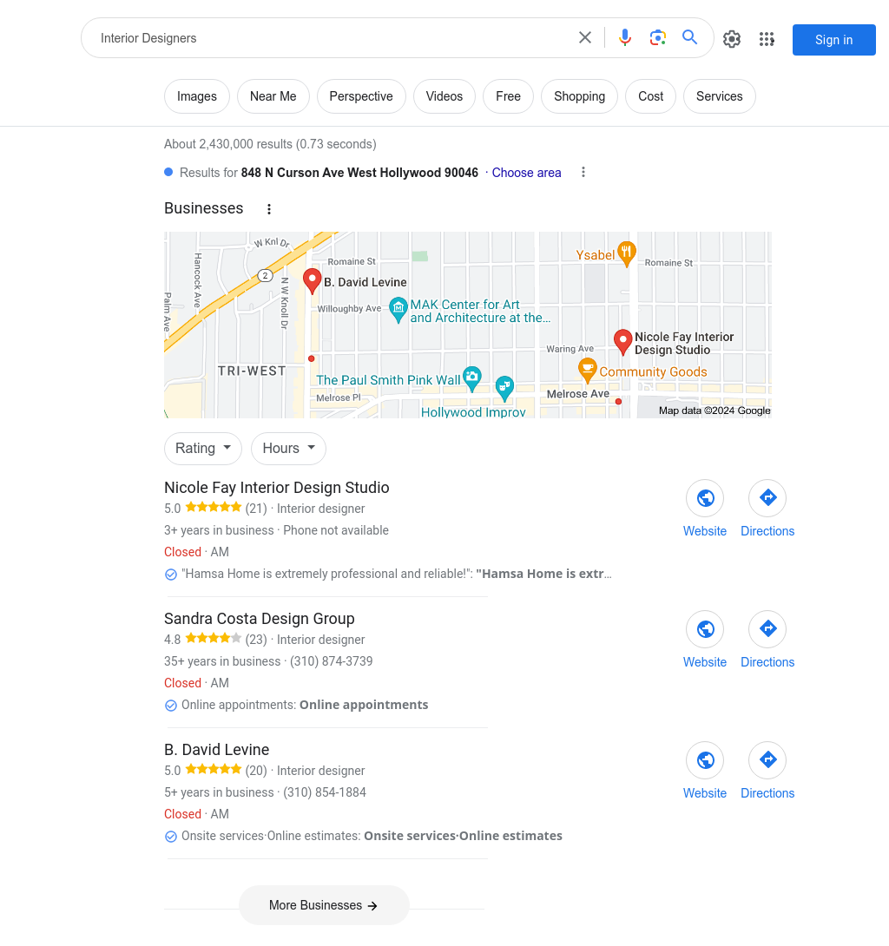Select the Images filter tab
The height and width of the screenshot is (946, 889).
197,96
